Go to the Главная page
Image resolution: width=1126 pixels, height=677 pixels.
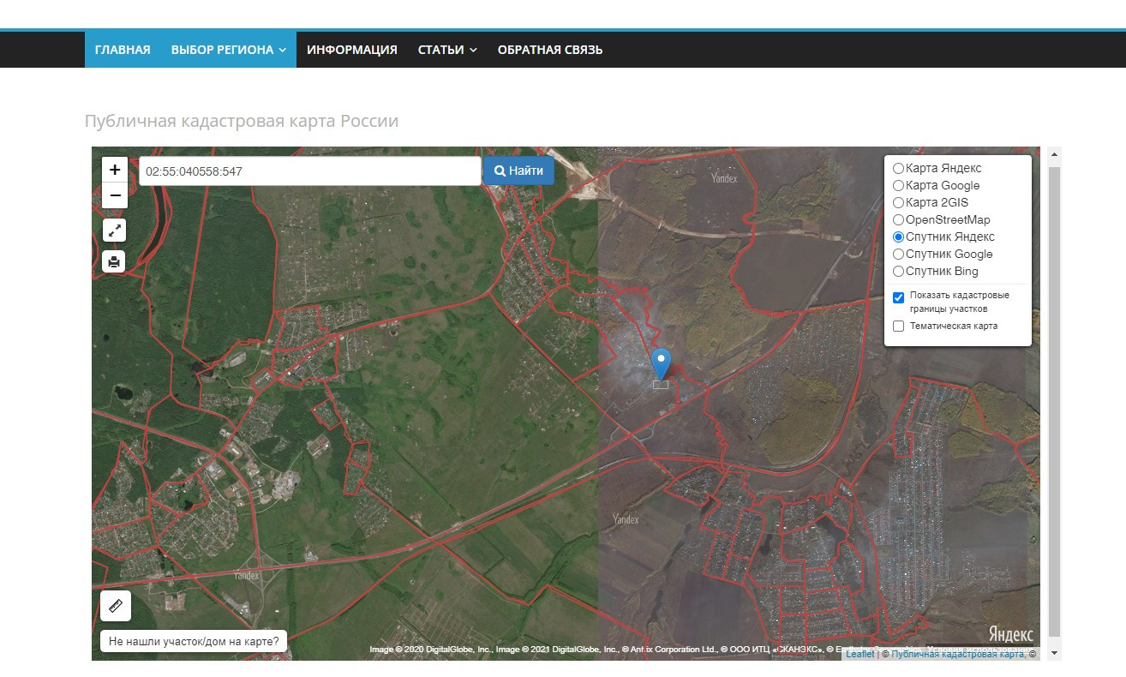tap(123, 50)
